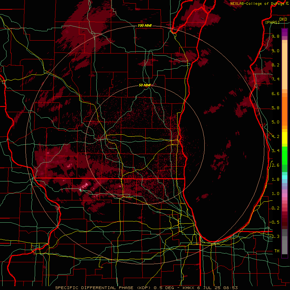Select the yellow segment of color bar
Image resolution: width=290 pixels, height=290 pixels.
coord(285,138)
